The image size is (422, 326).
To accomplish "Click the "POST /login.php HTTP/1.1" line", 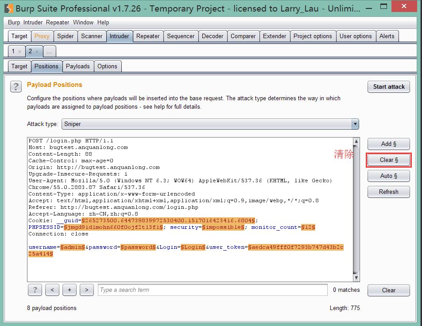I will (x=71, y=141).
